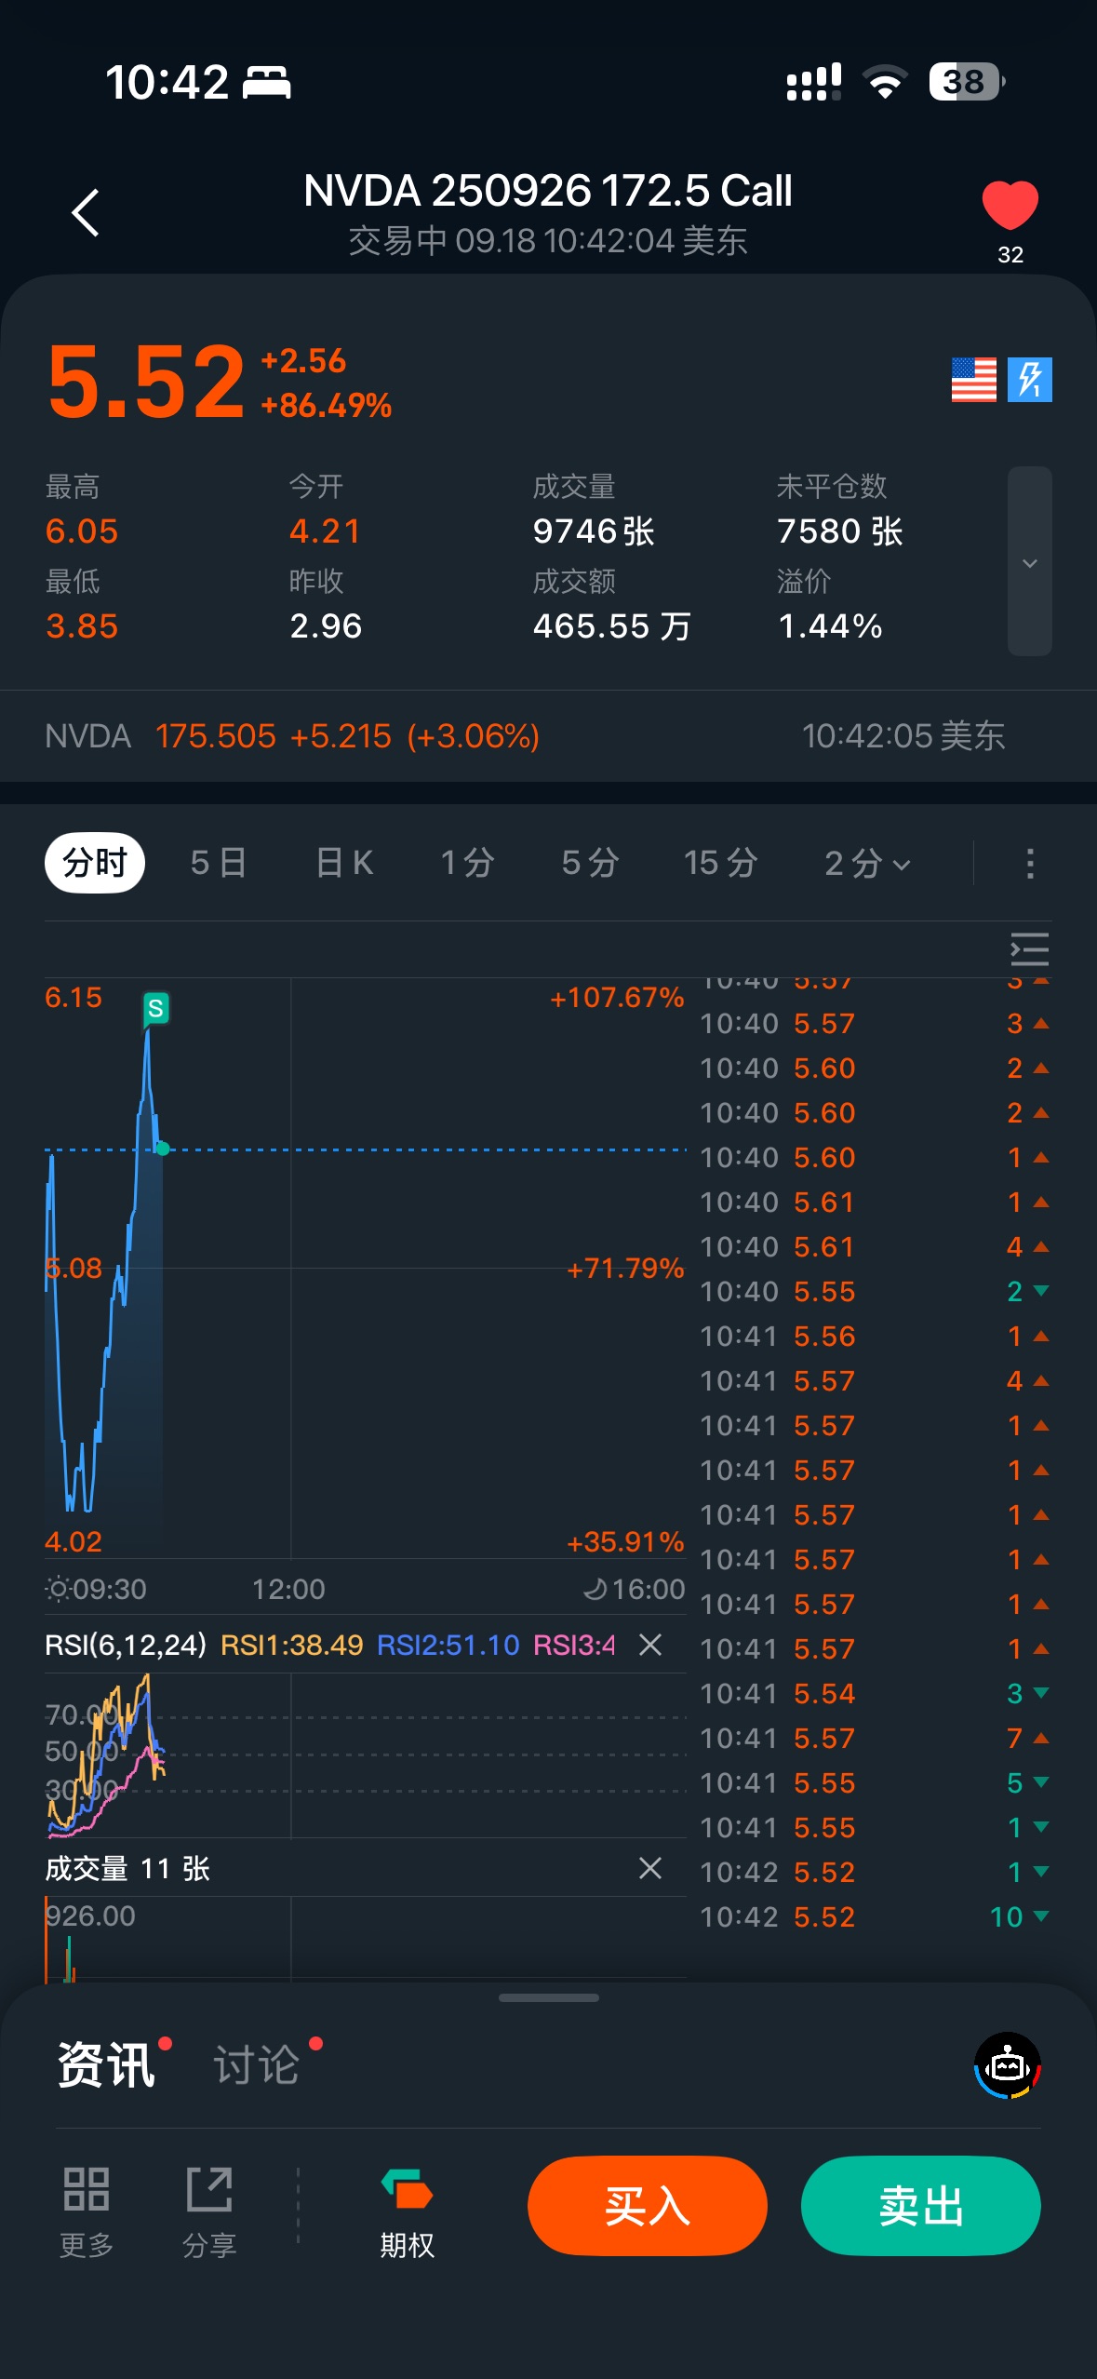
Task: Tap the current price 5.52
Action: 146,381
